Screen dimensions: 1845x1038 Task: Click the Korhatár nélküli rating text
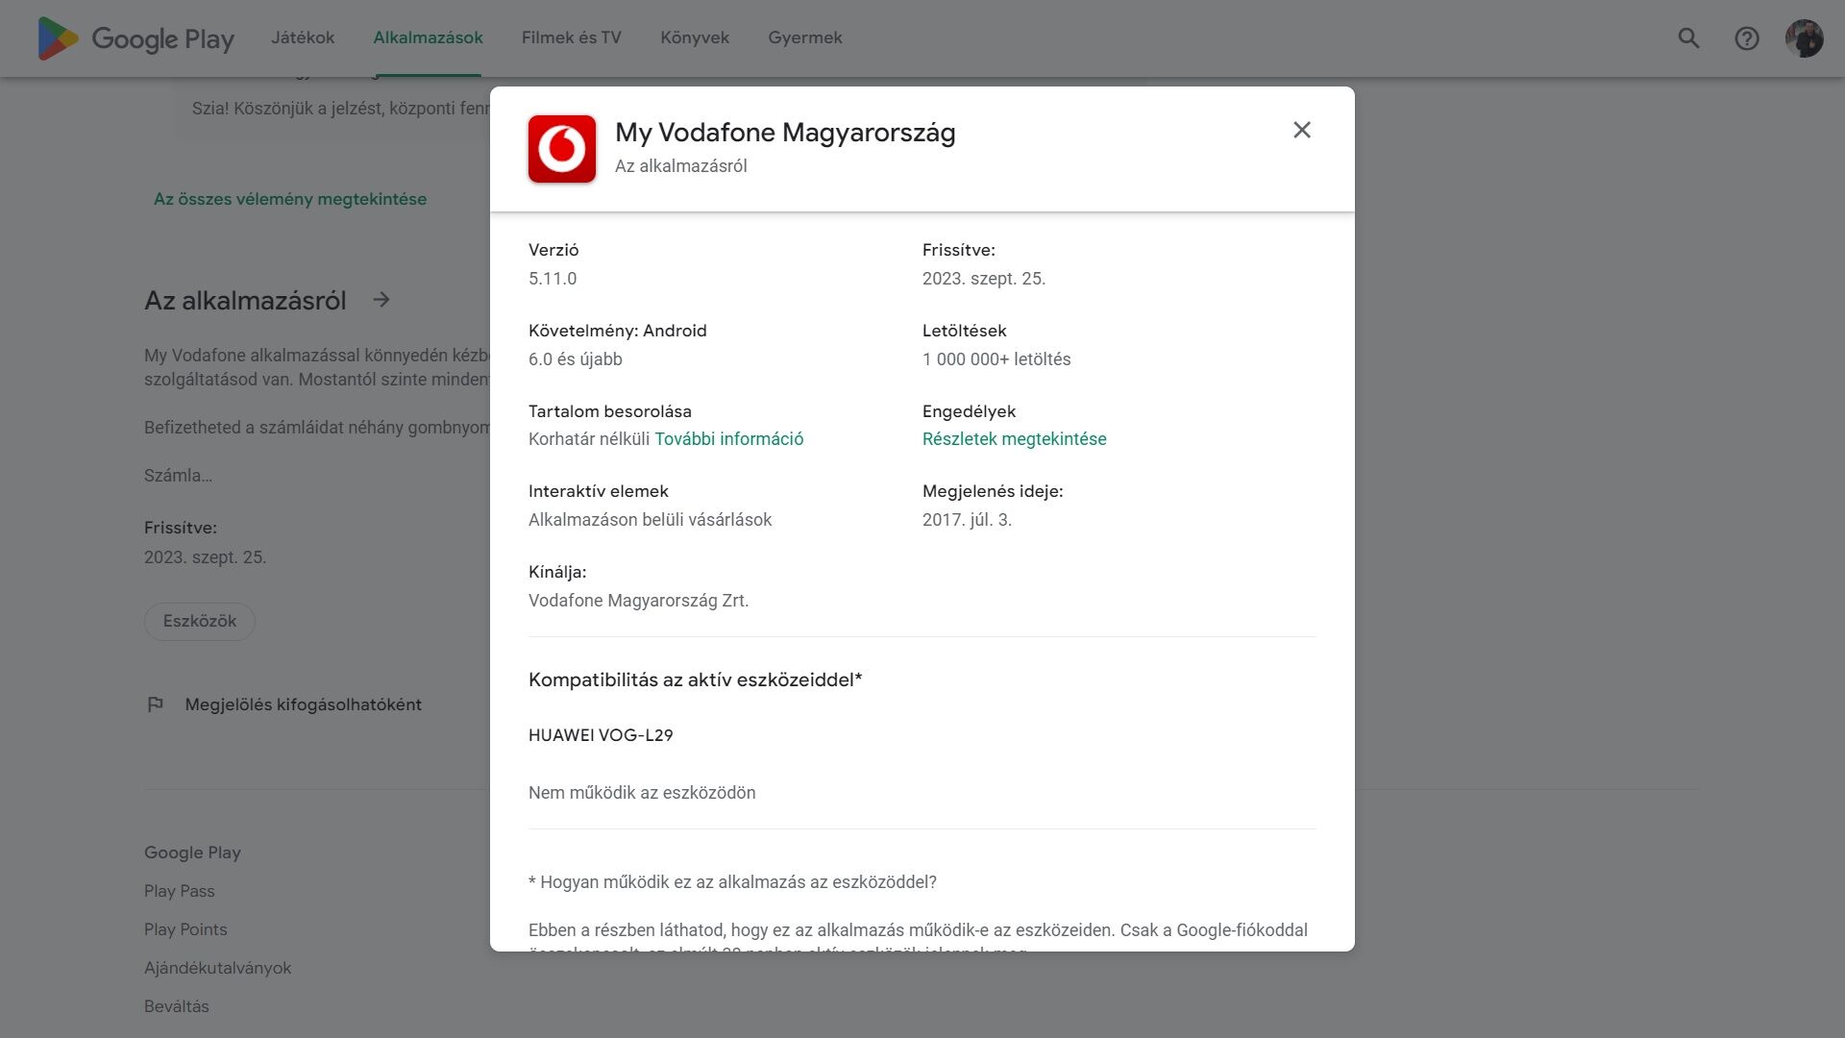coord(589,439)
